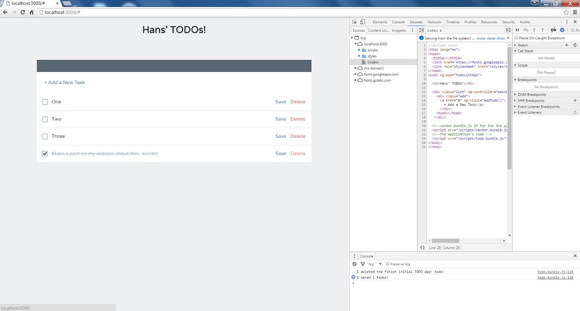Viewport: 580px width, 311px height.
Task: Deactivate breakpoints icon in debugger toolbar
Action: tap(553, 30)
